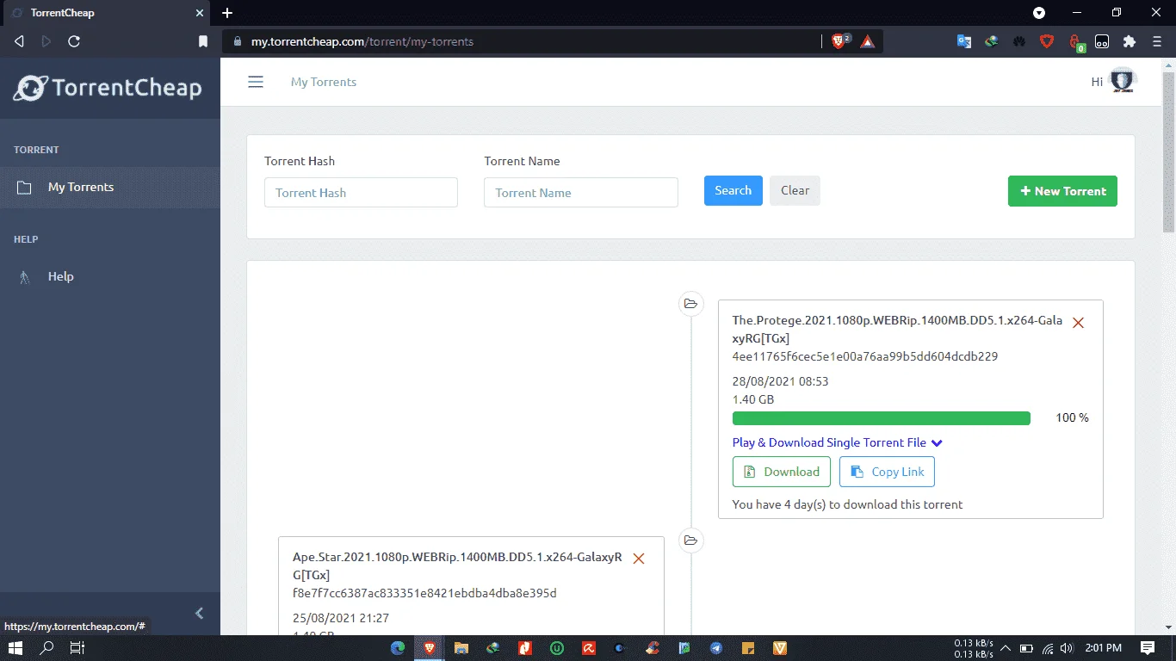This screenshot has height=661, width=1176.
Task: Click the Ape.Star torrent title
Action: [x=457, y=565]
